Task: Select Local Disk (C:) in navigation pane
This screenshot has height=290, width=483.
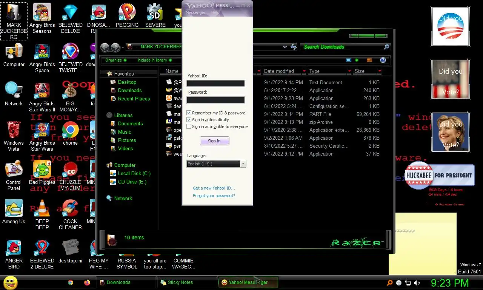Action: pos(134,173)
